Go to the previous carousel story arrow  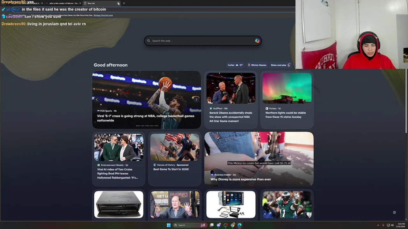(x=97, y=100)
